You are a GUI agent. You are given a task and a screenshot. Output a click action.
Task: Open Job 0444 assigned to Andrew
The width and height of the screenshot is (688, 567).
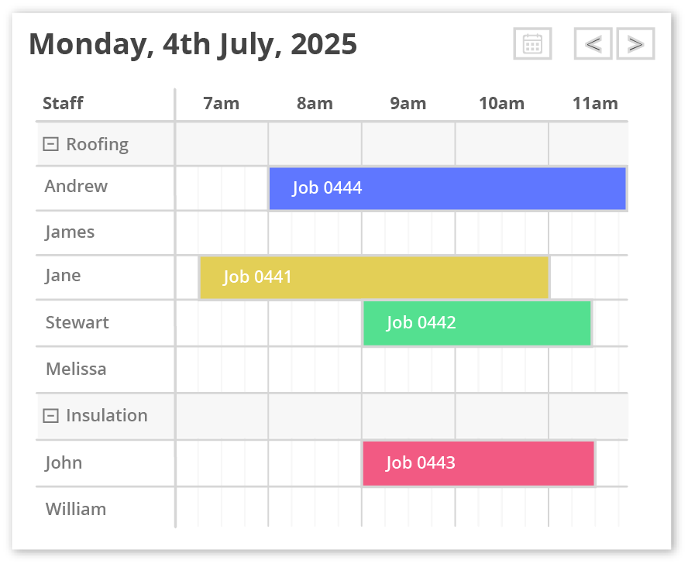[447, 188]
